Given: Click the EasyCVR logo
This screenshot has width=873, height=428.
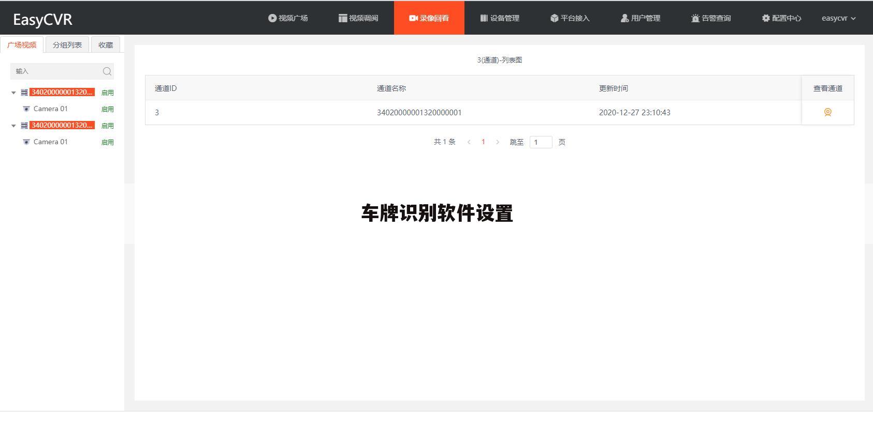Looking at the screenshot, I should coord(42,20).
